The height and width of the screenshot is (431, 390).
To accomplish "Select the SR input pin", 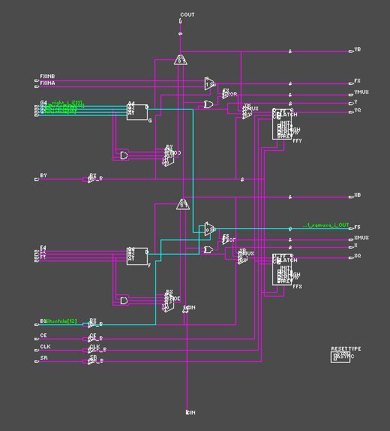I will [x=37, y=361].
